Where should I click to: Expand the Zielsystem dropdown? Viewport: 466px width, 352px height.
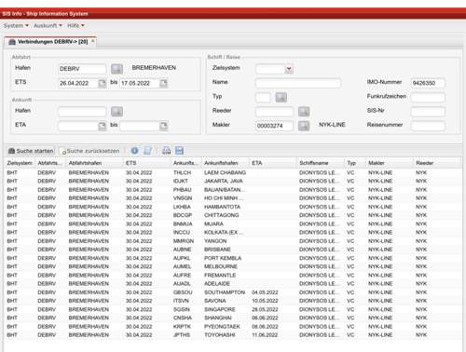click(289, 69)
